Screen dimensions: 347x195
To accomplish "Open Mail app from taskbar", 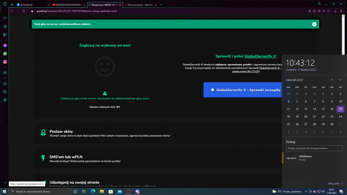I will tap(119, 192).
